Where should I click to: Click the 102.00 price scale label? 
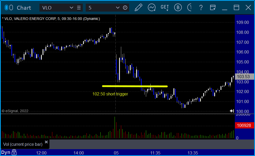point(242,92)
